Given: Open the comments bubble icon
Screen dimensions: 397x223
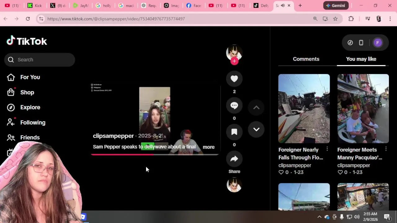Looking at the screenshot, I should click(234, 105).
